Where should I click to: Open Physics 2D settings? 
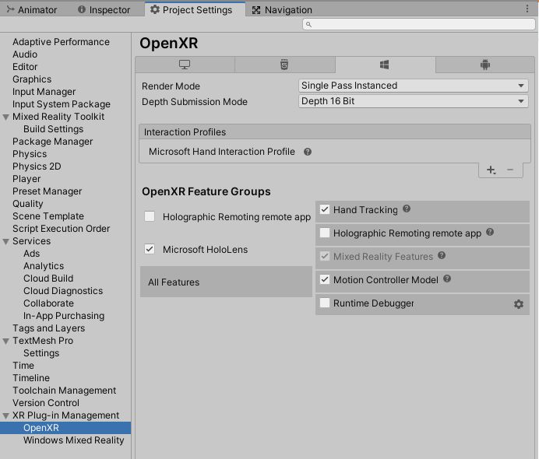point(37,166)
